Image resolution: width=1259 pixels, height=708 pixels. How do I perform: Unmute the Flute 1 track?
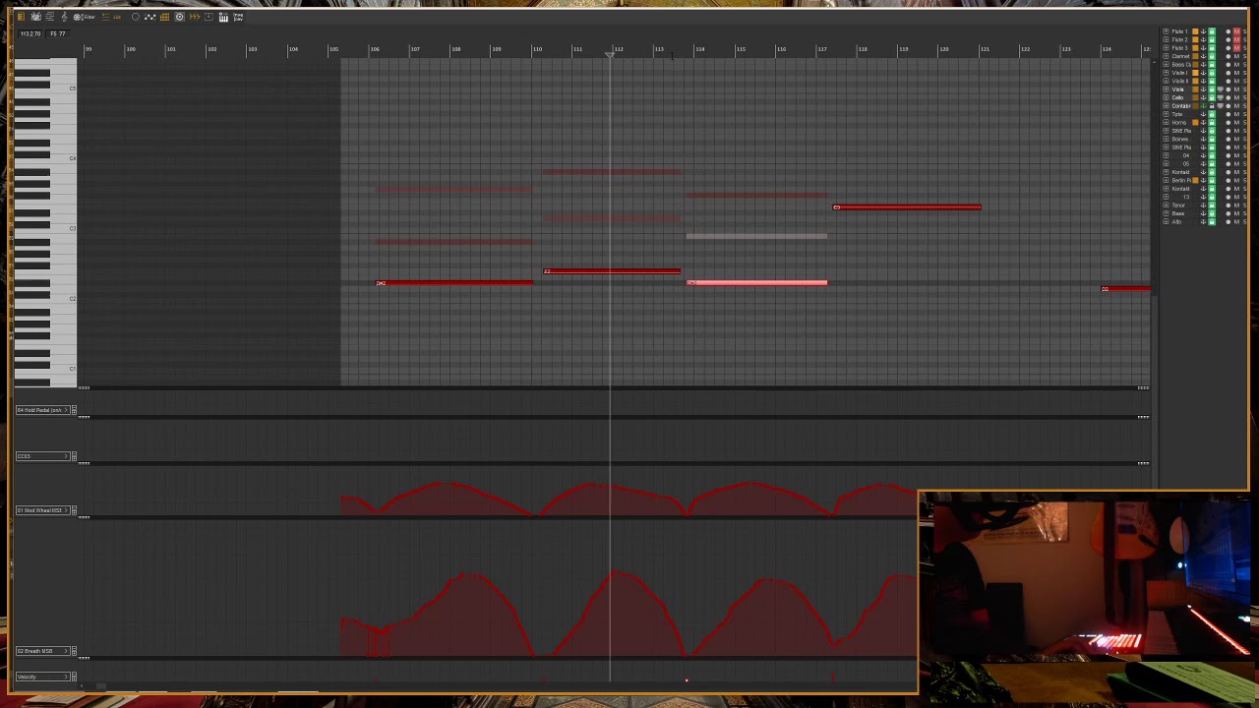[1236, 31]
